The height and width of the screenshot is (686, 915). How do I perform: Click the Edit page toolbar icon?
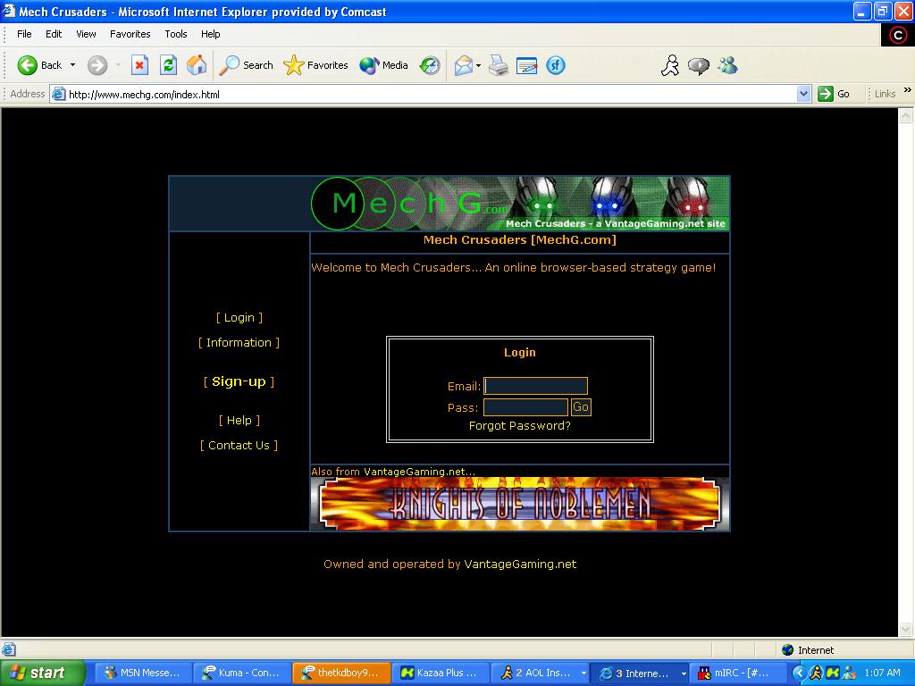pyautogui.click(x=526, y=65)
